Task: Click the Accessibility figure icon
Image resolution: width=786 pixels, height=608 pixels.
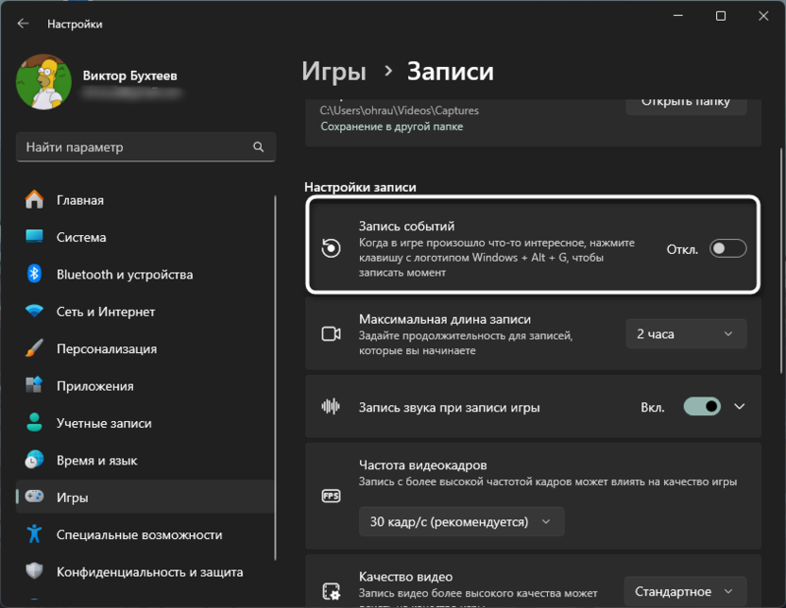Action: (x=35, y=534)
